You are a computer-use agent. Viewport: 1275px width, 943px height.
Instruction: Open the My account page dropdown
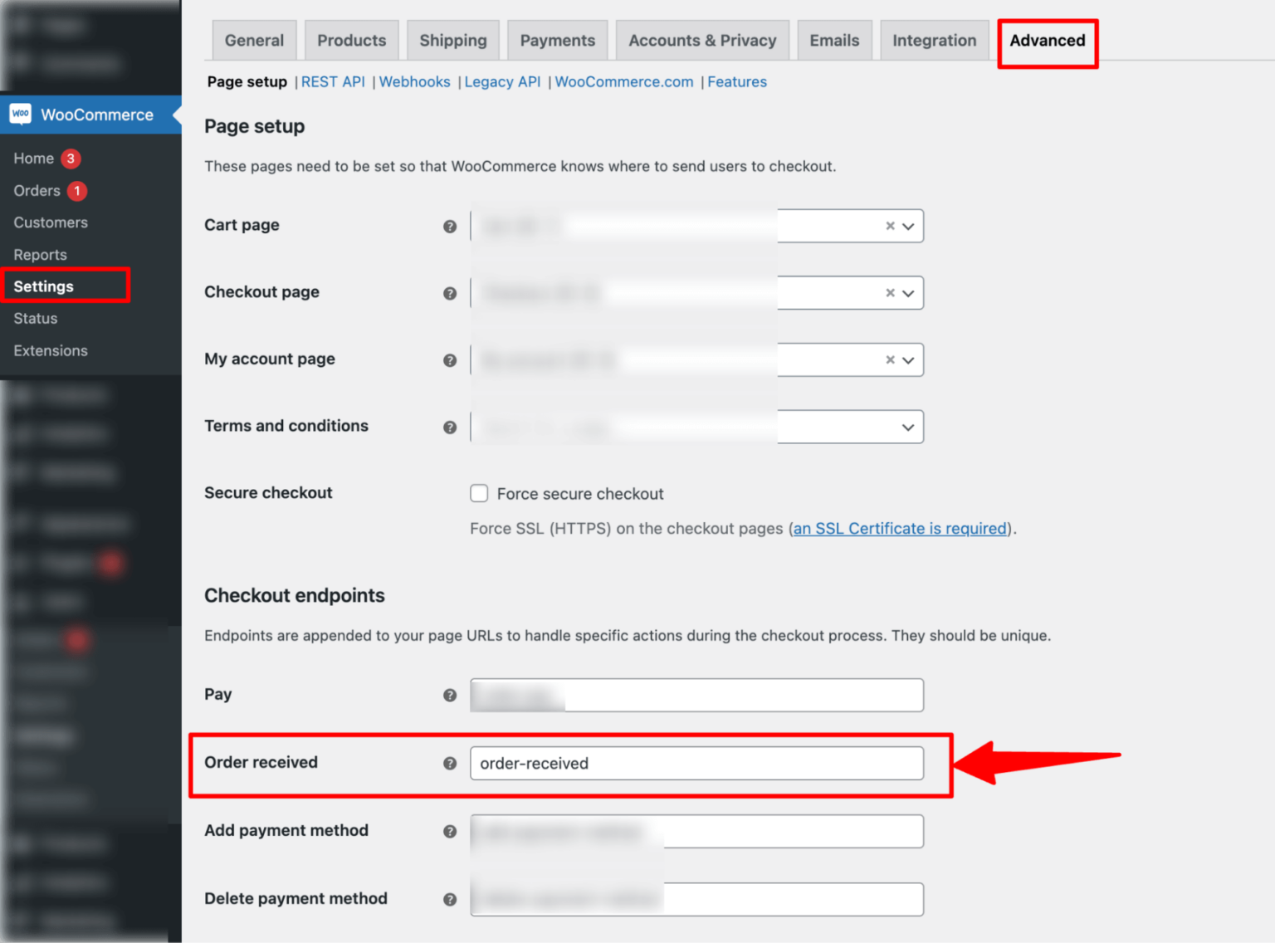(909, 359)
